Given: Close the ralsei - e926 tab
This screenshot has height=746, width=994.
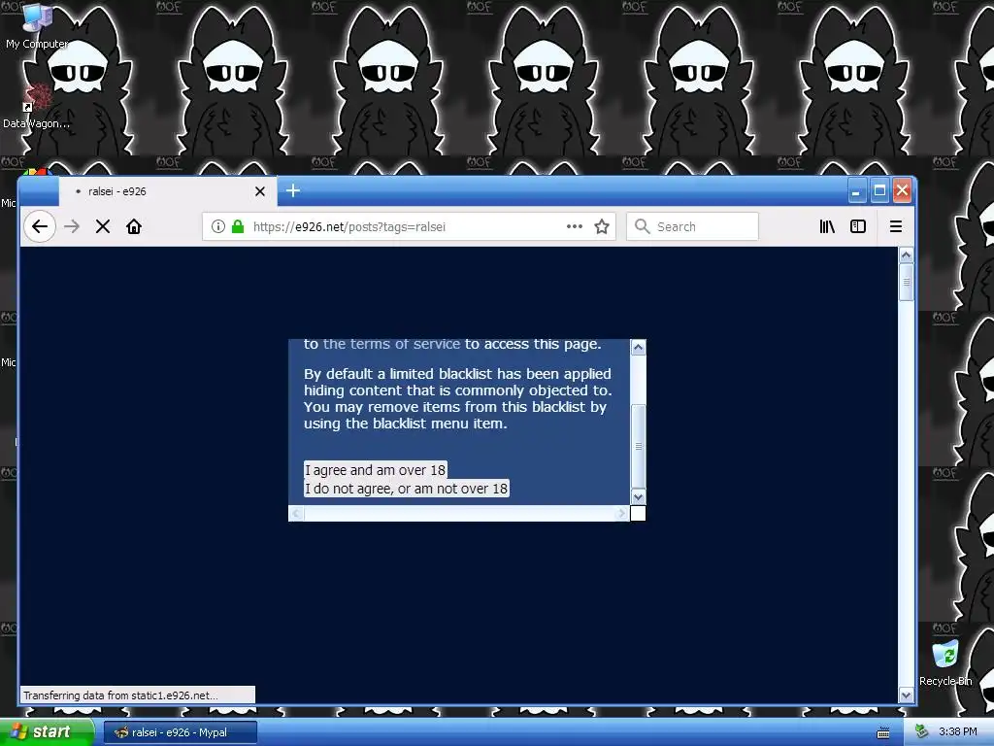Looking at the screenshot, I should 260,191.
